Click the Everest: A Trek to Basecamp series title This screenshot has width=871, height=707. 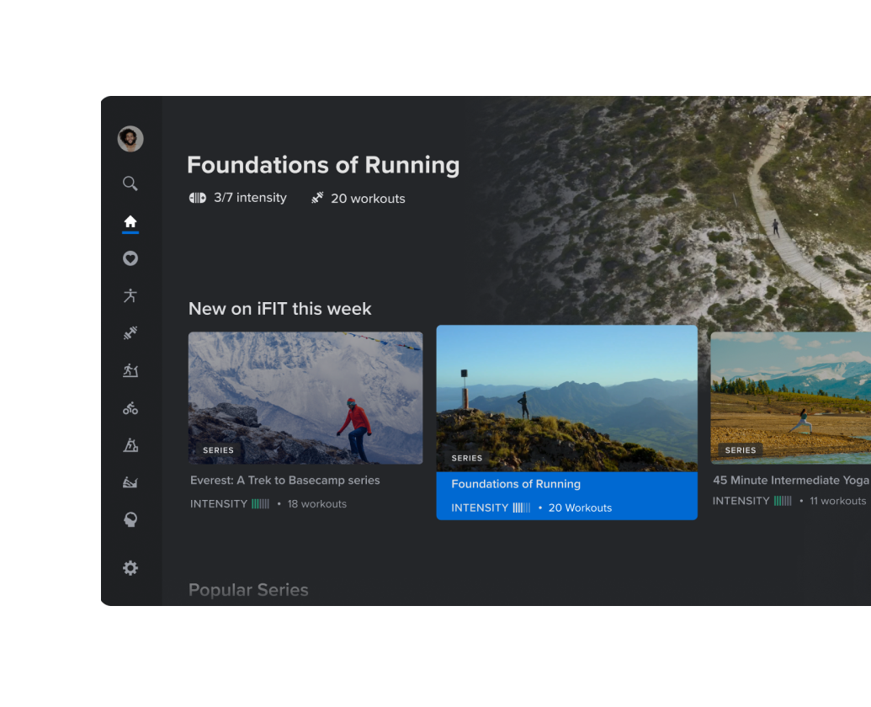point(285,481)
